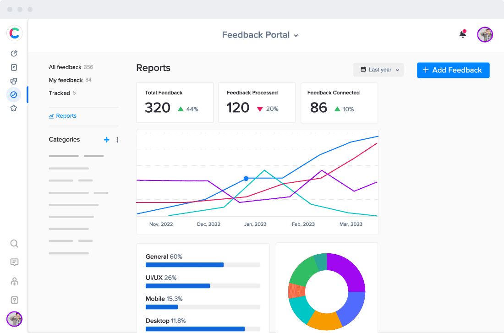504x333 pixels.
Task: Click the help question mark icon
Action: [x=14, y=300]
